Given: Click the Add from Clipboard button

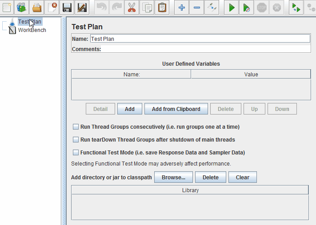Looking at the screenshot, I should [176, 109].
